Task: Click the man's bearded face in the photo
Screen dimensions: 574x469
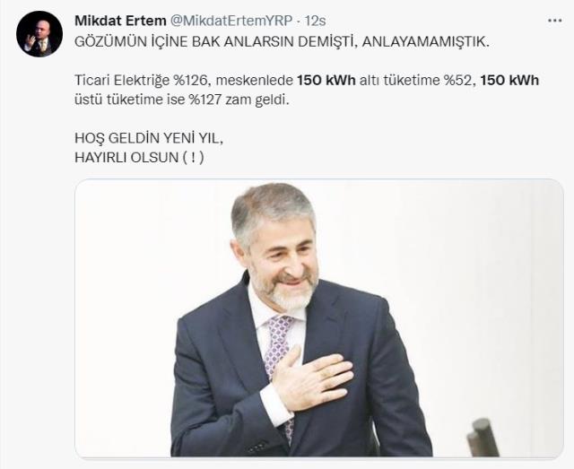Action: point(282,265)
